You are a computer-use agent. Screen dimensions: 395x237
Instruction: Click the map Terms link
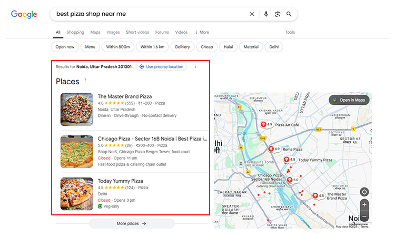[x=364, y=226]
